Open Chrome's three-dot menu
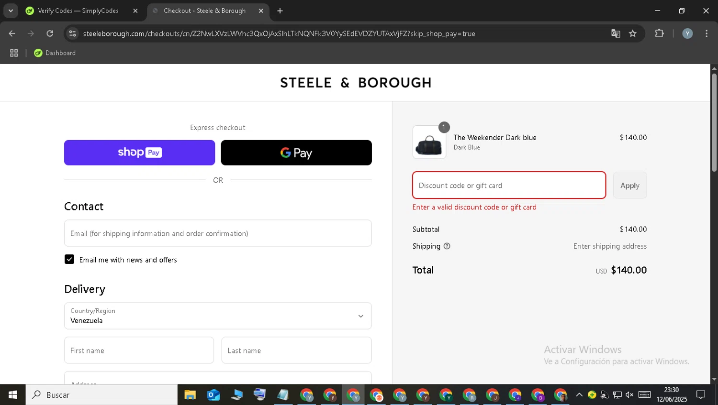 [707, 33]
